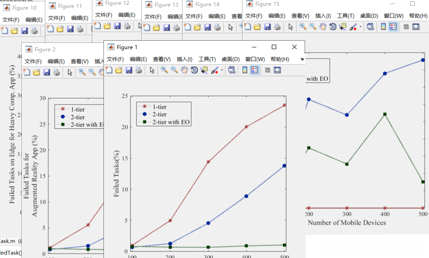The width and height of the screenshot is (429, 258).
Task: Click Show Plot Tools in Figure 15 toolbar
Action: [x=416, y=27]
